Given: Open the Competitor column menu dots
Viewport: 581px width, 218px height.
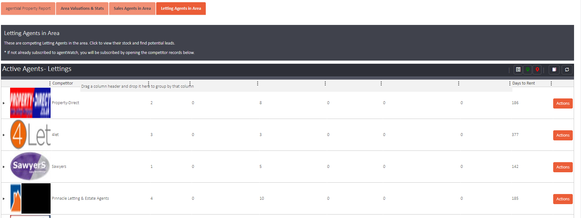Looking at the screenshot, I should pos(50,83).
